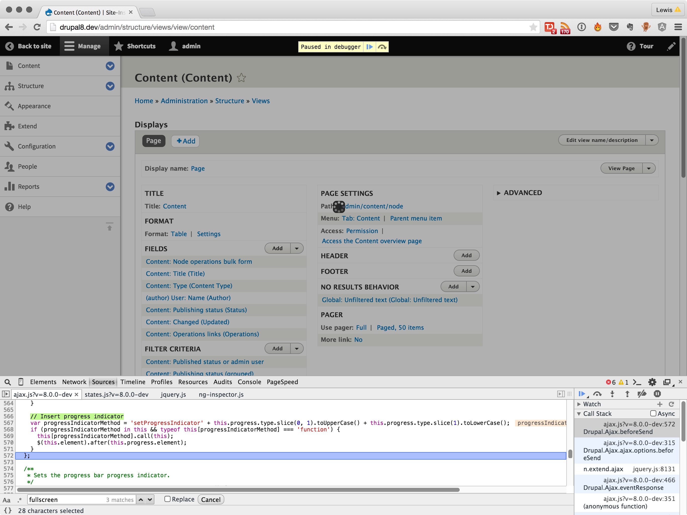This screenshot has width=687, height=515.
Task: Toggle regular expression search (.*)
Action: tap(20, 500)
